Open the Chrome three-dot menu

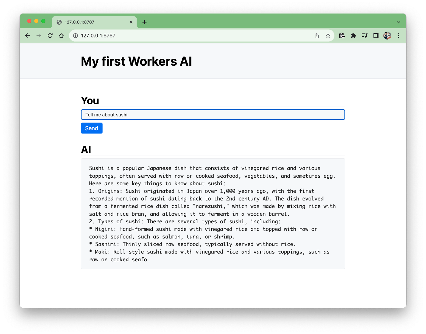pos(398,36)
